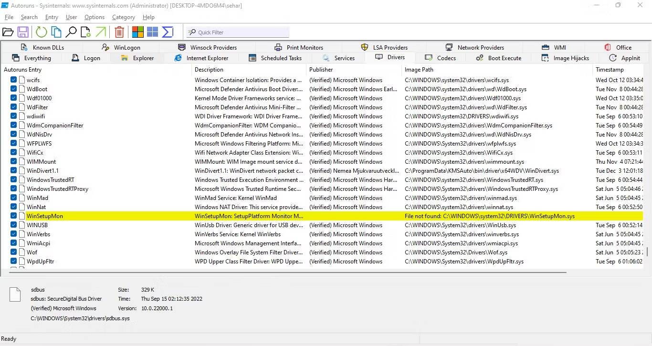652x346 pixels.
Task: Save the current Autoruns results
Action: [23, 31]
